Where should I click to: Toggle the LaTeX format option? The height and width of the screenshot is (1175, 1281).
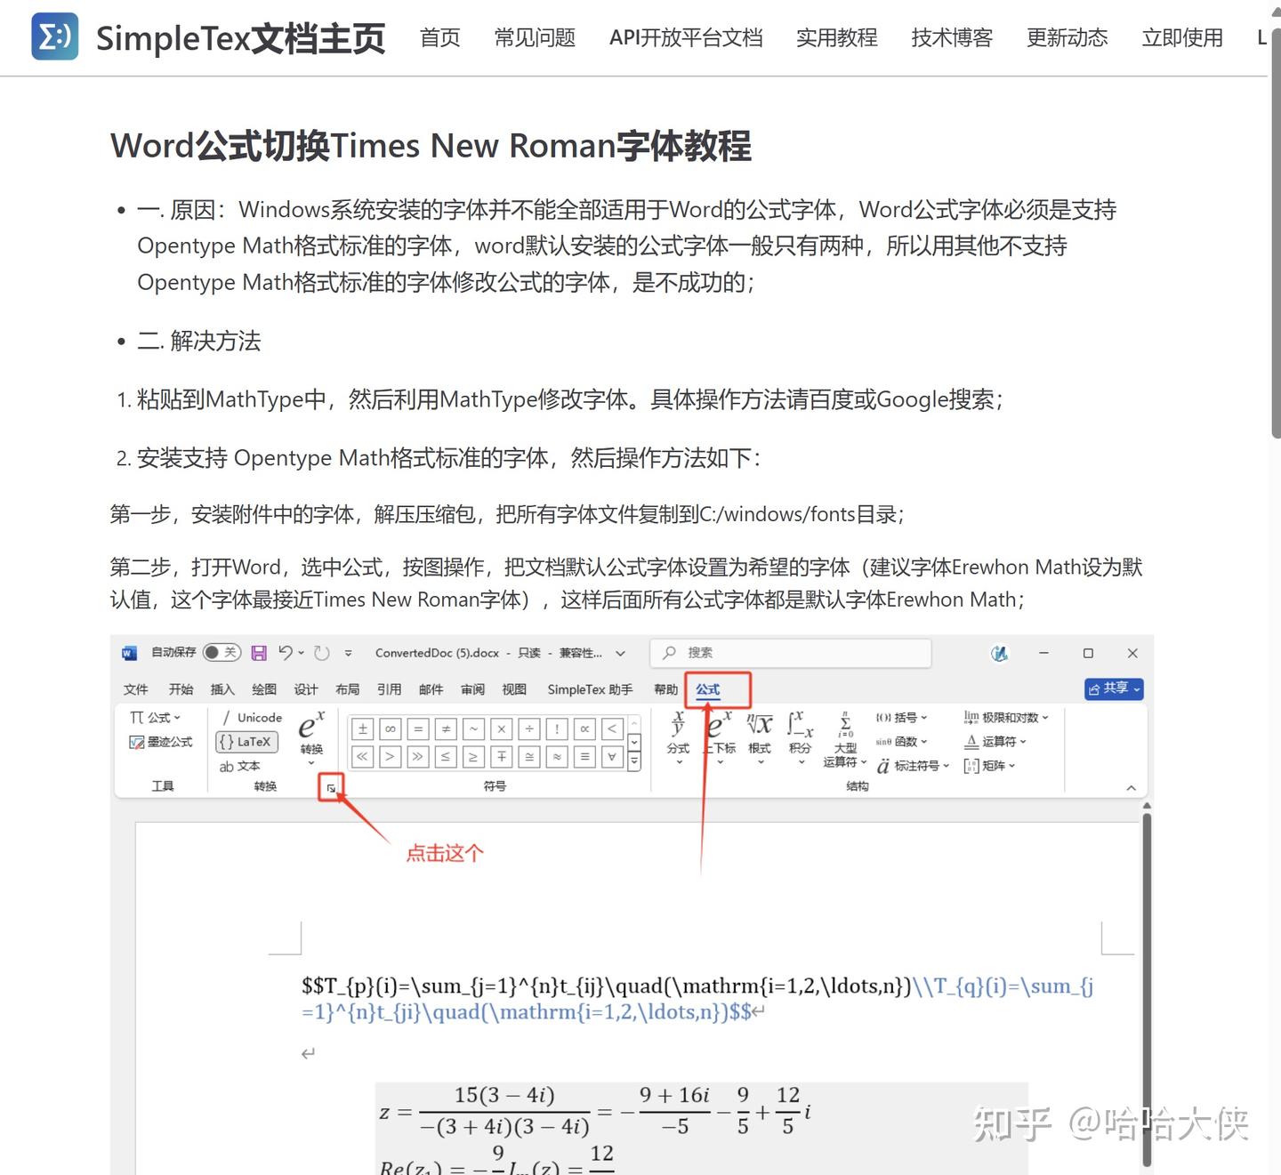[x=246, y=742]
